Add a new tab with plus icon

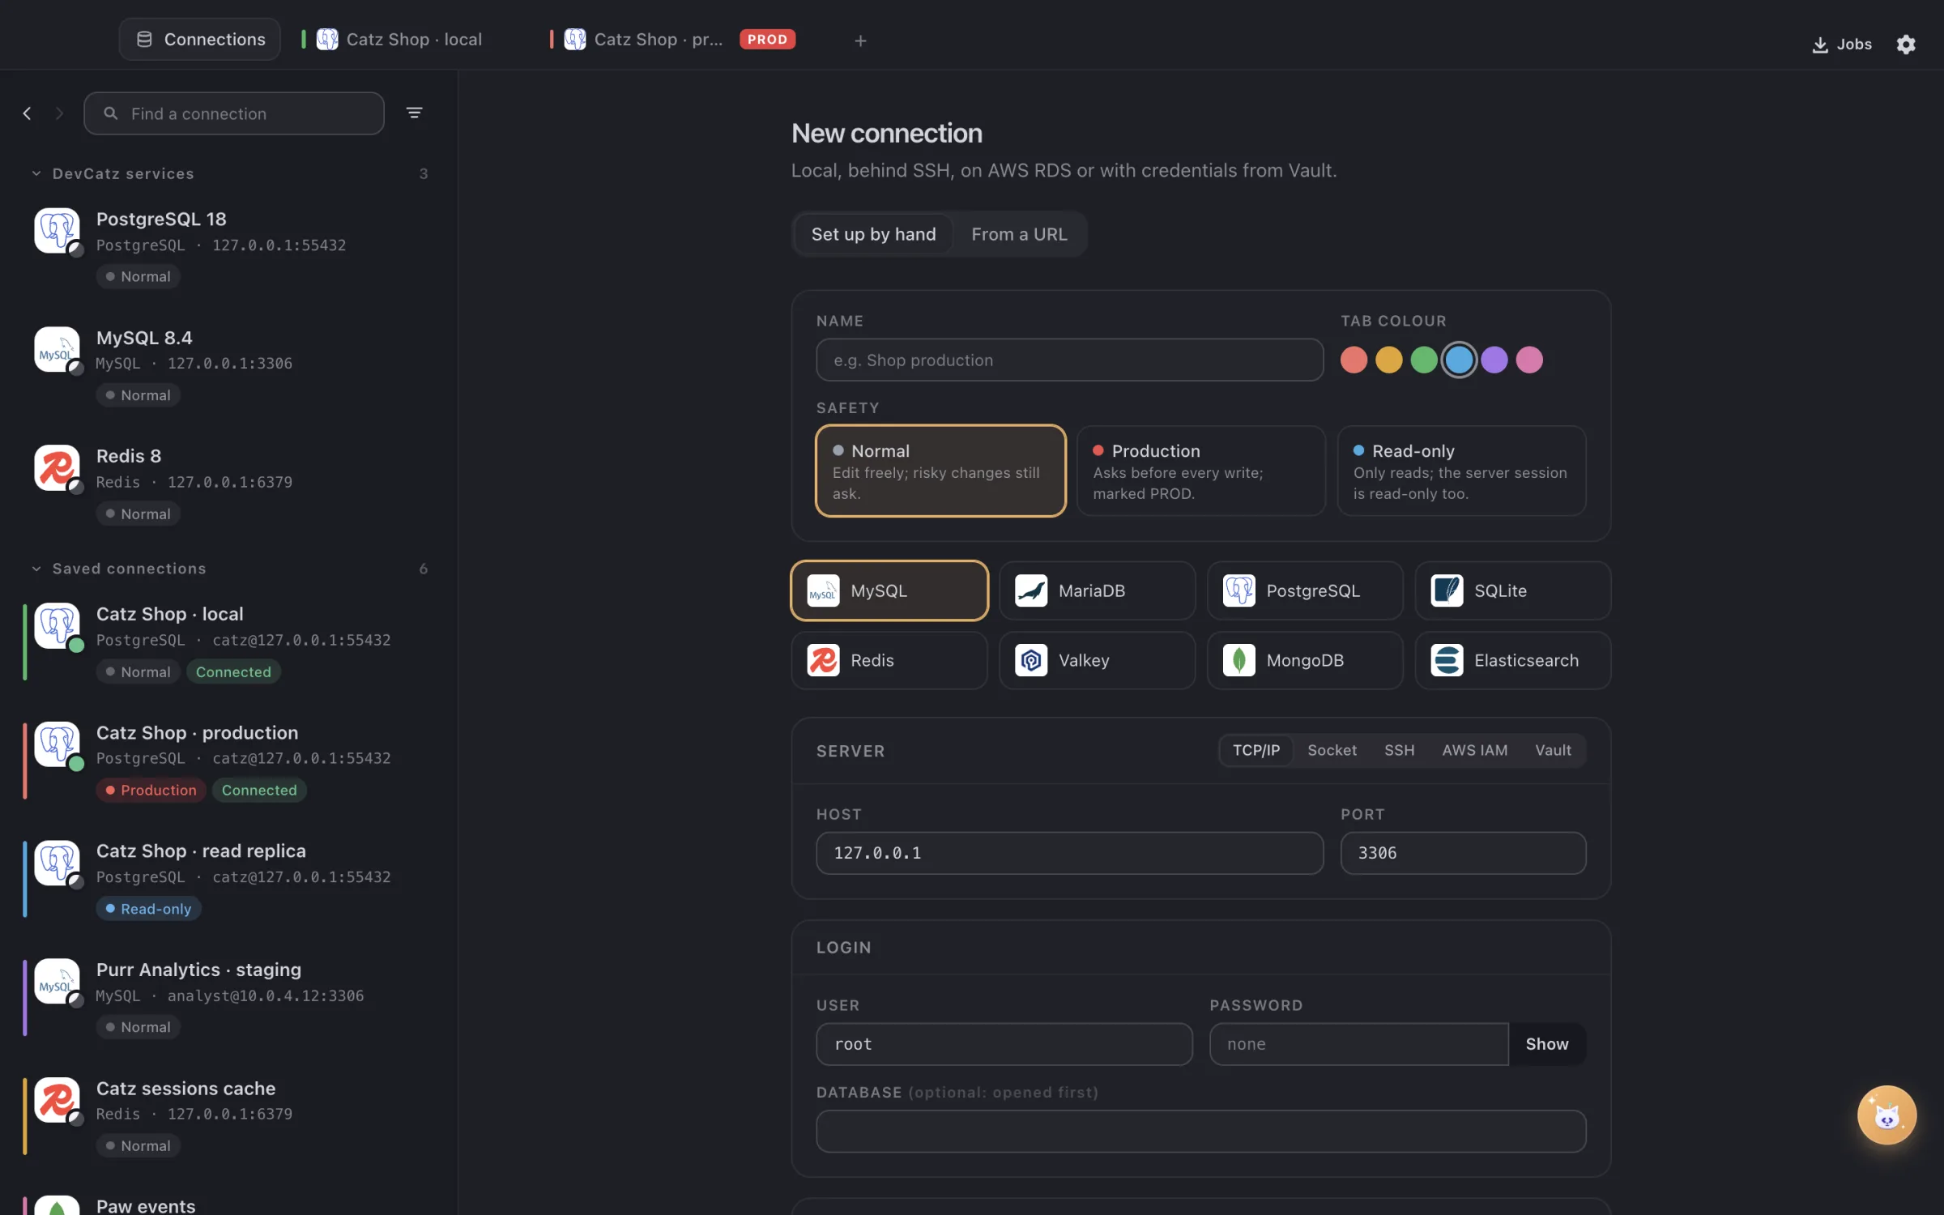pyautogui.click(x=860, y=40)
